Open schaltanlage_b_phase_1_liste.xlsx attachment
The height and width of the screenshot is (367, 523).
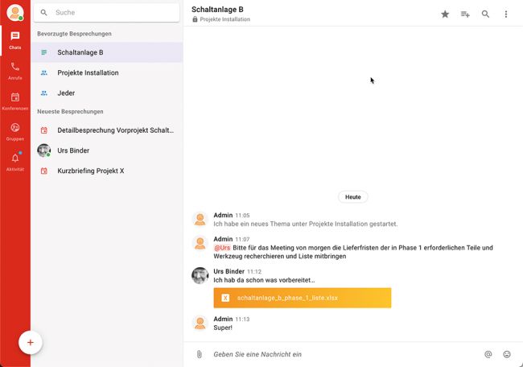[x=303, y=298]
